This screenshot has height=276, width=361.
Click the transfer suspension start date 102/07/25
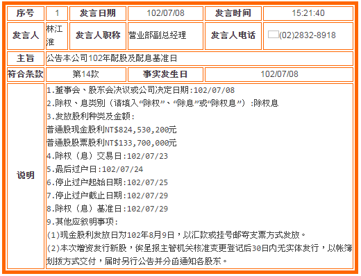(x=147, y=182)
